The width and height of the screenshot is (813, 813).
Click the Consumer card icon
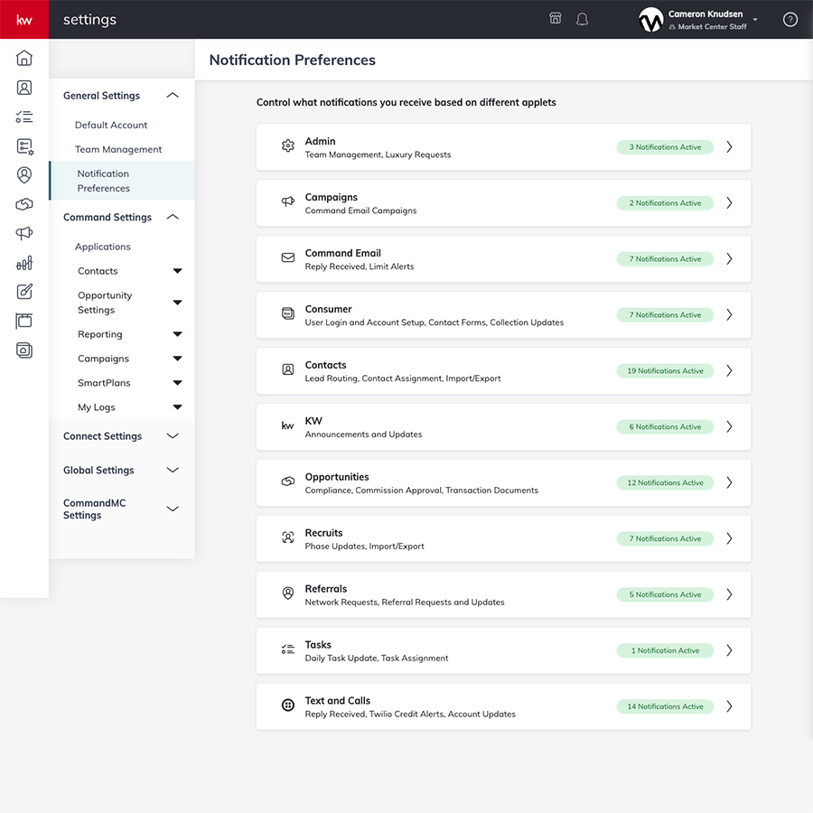[x=288, y=313]
